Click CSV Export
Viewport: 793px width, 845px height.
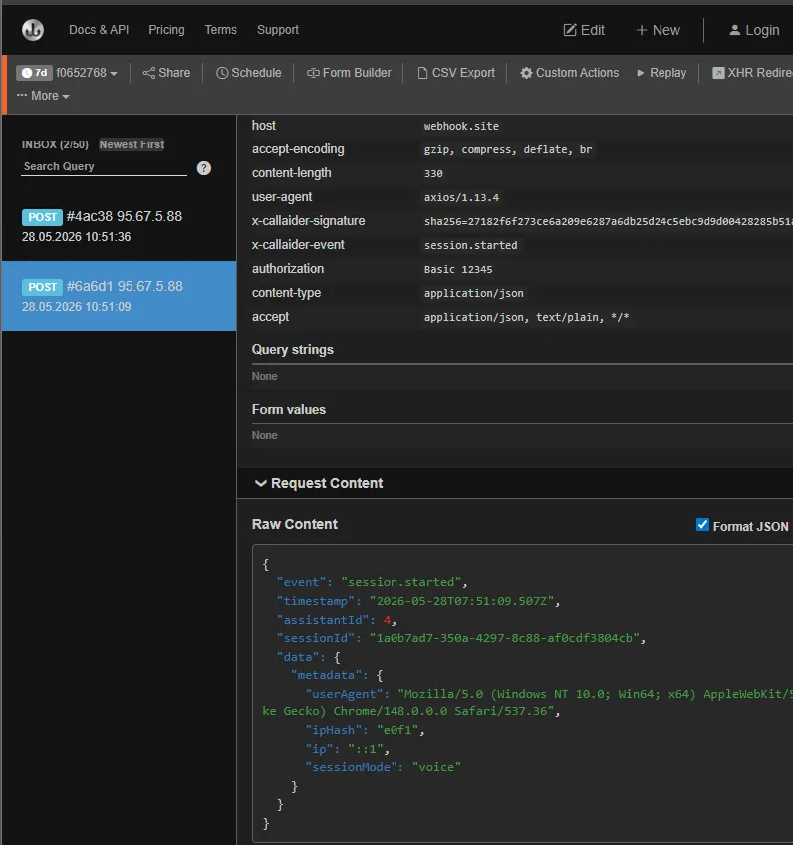pos(456,73)
